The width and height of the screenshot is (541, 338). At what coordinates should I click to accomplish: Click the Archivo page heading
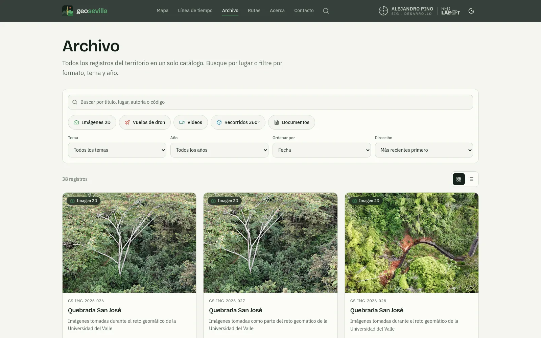[x=91, y=46]
